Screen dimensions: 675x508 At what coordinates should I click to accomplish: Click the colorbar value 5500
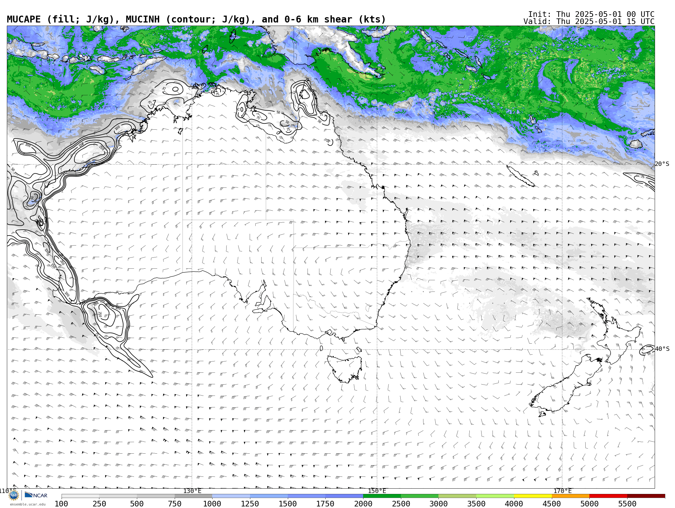click(x=627, y=504)
